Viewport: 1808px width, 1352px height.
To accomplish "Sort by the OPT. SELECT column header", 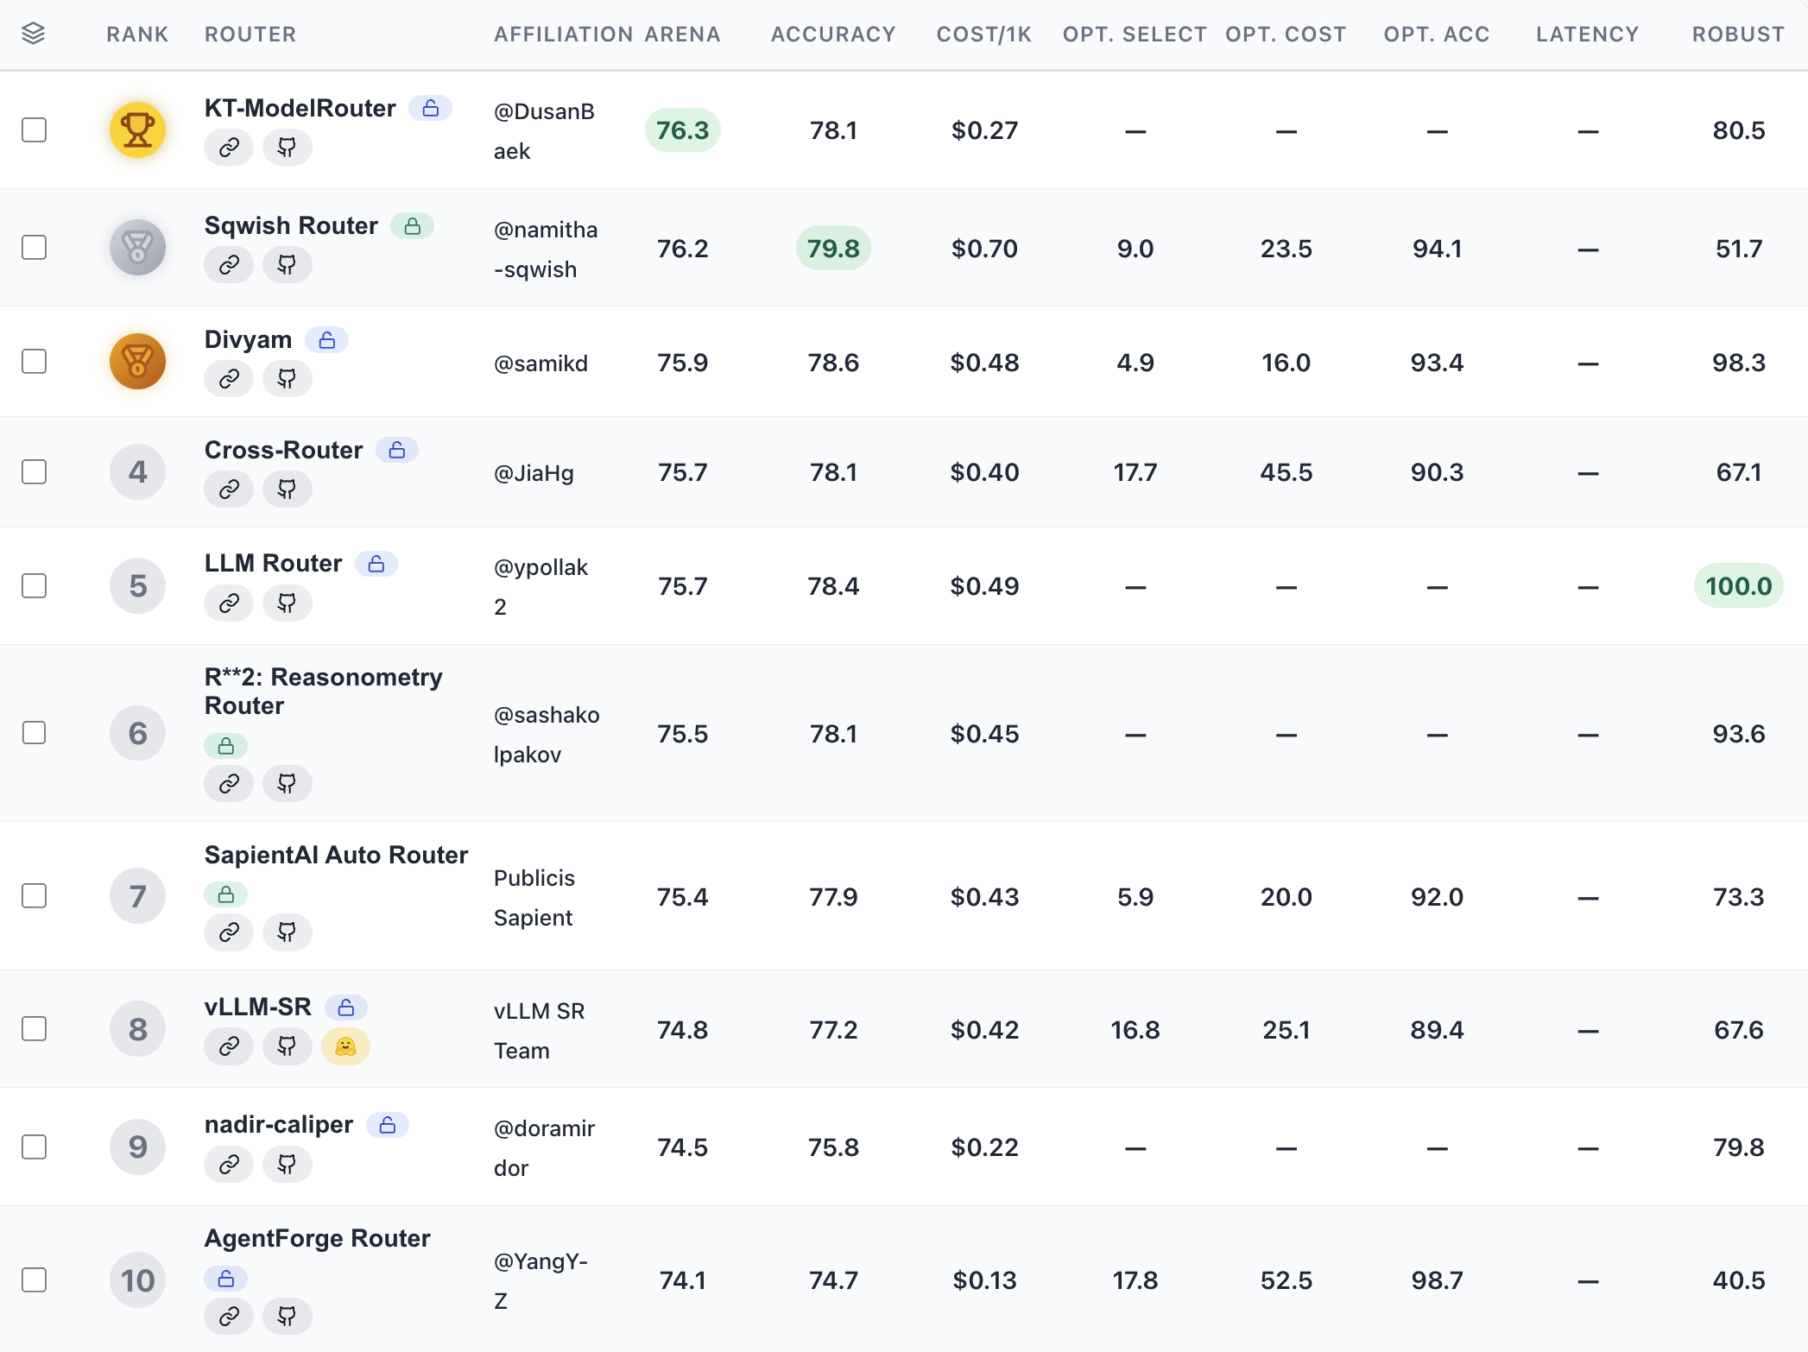I will (1135, 35).
